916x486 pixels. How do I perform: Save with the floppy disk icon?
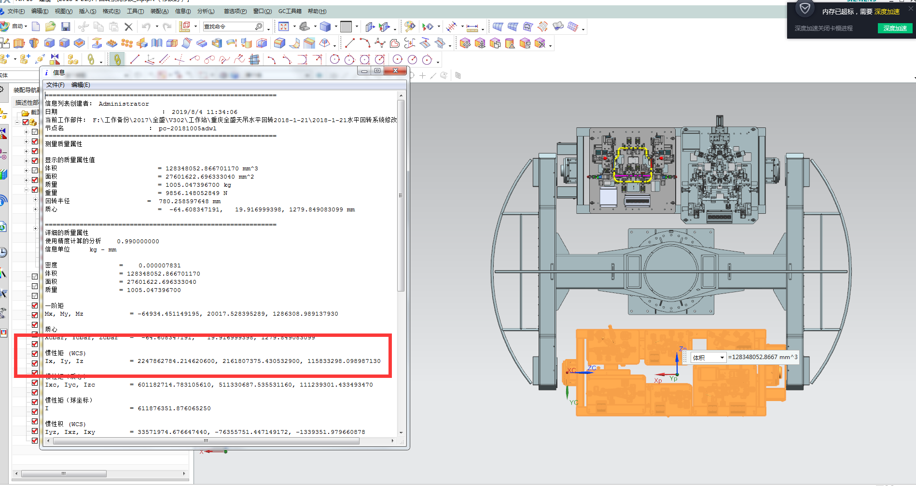tap(66, 27)
